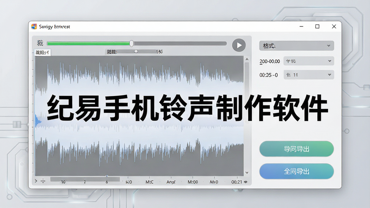
Task: Open the dropdown next to 00:05-0
Action: 309,75
